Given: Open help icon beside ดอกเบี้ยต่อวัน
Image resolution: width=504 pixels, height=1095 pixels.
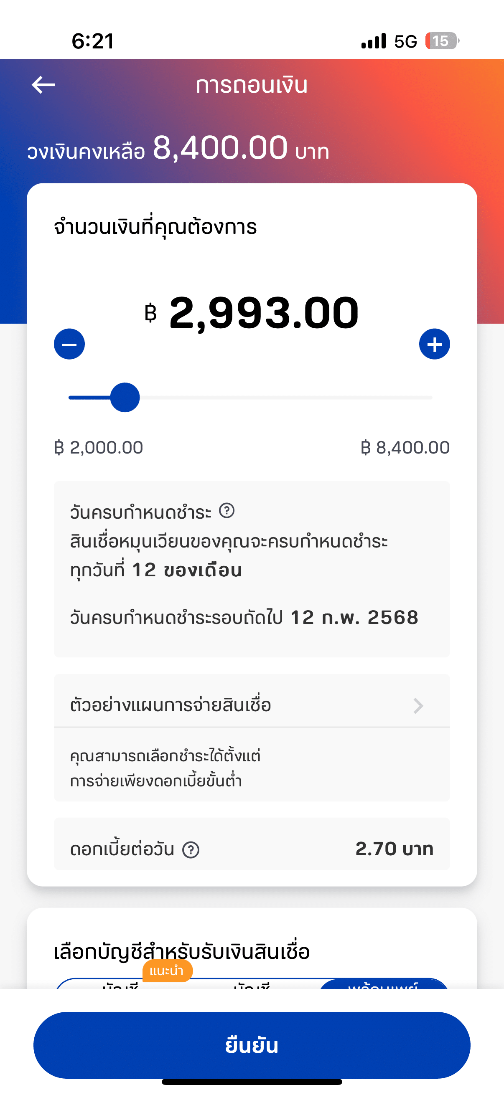Looking at the screenshot, I should point(191,850).
